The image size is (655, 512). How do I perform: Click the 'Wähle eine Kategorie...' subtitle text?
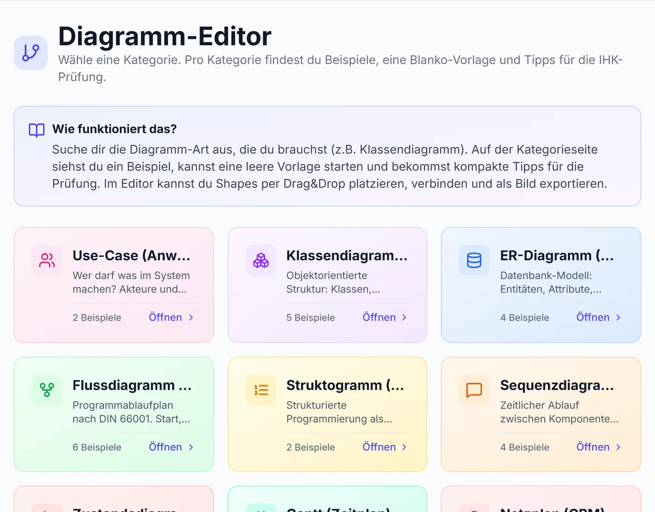point(340,68)
